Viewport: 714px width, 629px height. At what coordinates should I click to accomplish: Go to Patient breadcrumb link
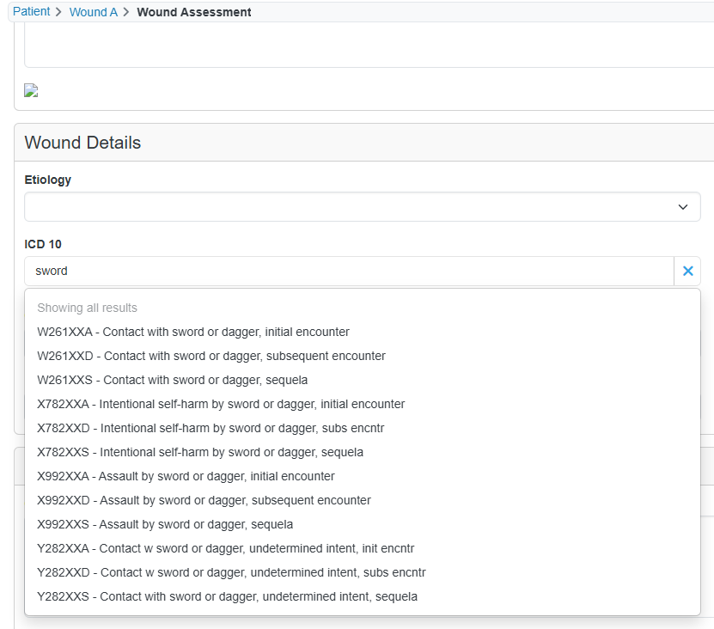tap(32, 11)
